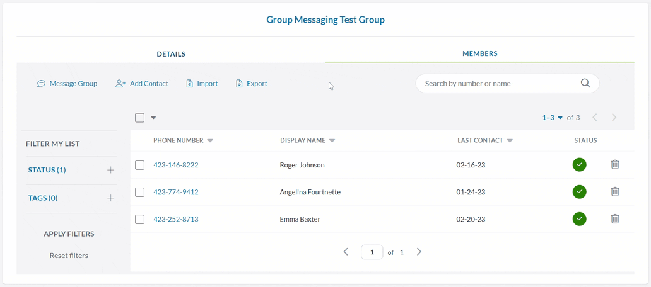Toggle the select-all checkbox in header
The height and width of the screenshot is (287, 651).
click(x=140, y=118)
